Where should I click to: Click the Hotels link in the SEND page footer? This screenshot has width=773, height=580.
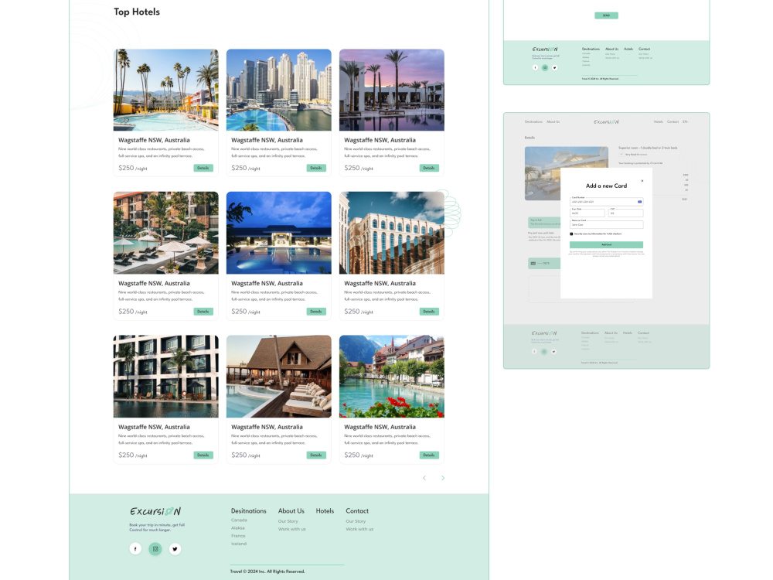point(628,49)
